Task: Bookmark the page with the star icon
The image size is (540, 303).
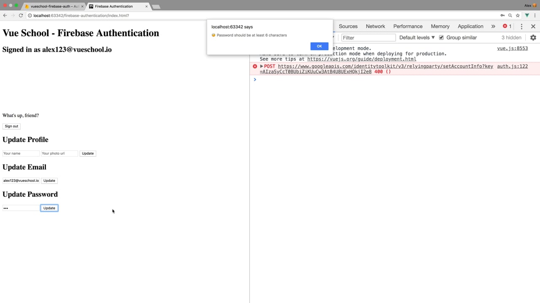Action: (518, 16)
